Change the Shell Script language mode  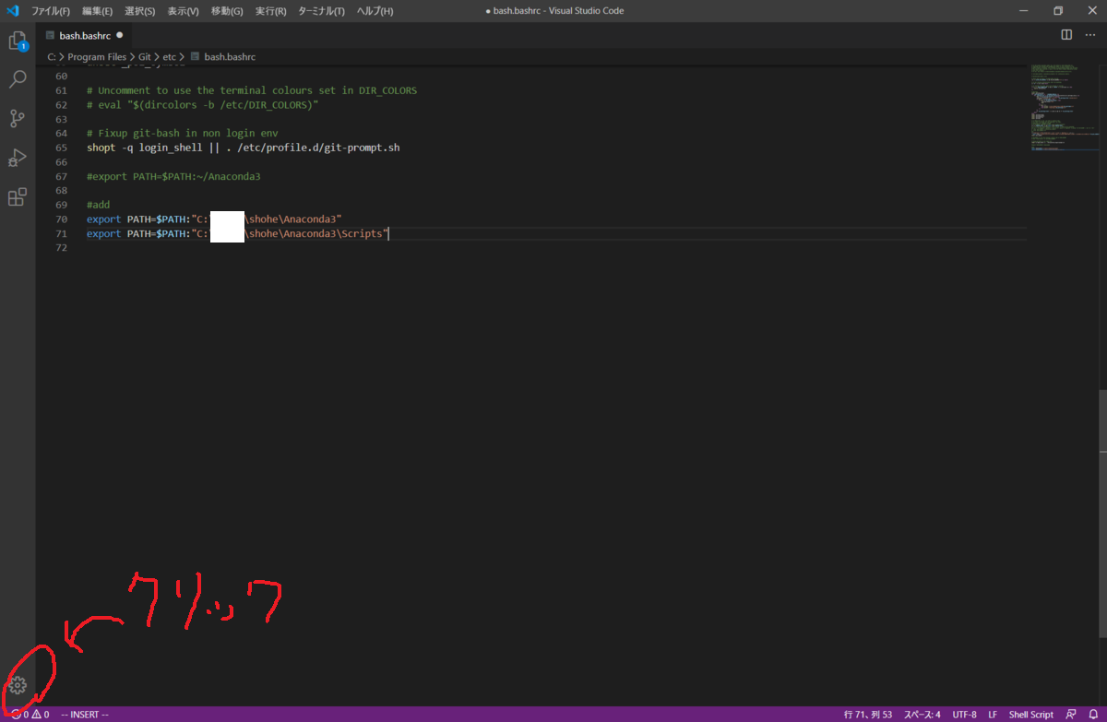click(1030, 714)
